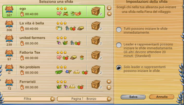The height and width of the screenshot is (105, 184).
Task: Click the bronze badge icon of La vita è bella
Action: tap(9, 24)
